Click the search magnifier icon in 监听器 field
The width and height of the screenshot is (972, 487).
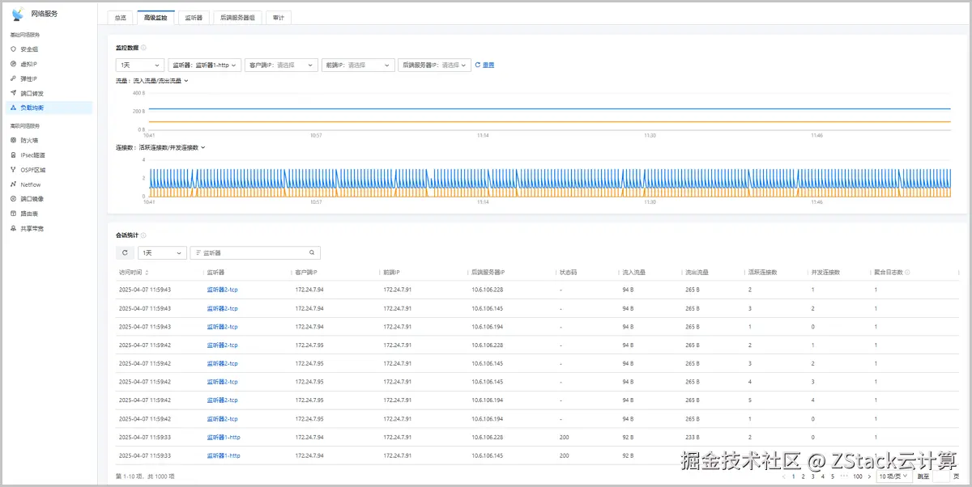(x=312, y=253)
